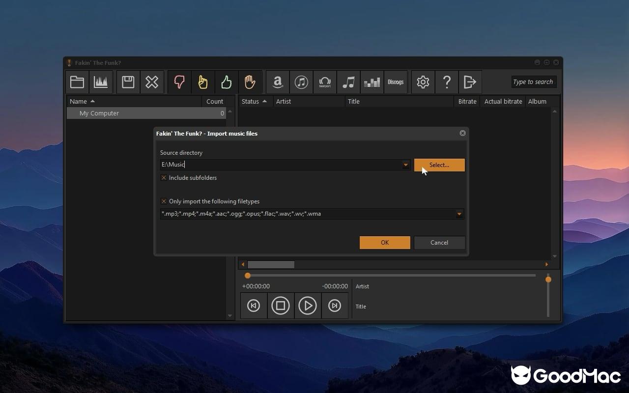Click the X clear list toolbar icon
The width and height of the screenshot is (629, 393).
pyautogui.click(x=152, y=82)
